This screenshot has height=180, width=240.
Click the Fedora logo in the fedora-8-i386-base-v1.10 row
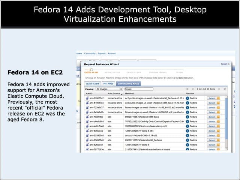pyautogui.click(x=187, y=103)
